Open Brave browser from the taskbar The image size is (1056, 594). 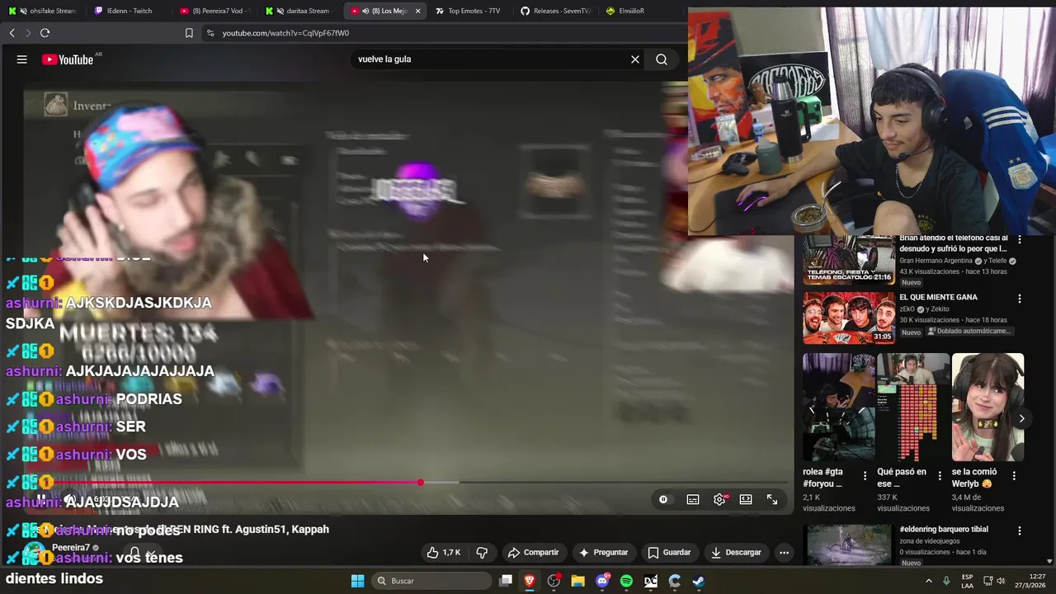(x=530, y=581)
